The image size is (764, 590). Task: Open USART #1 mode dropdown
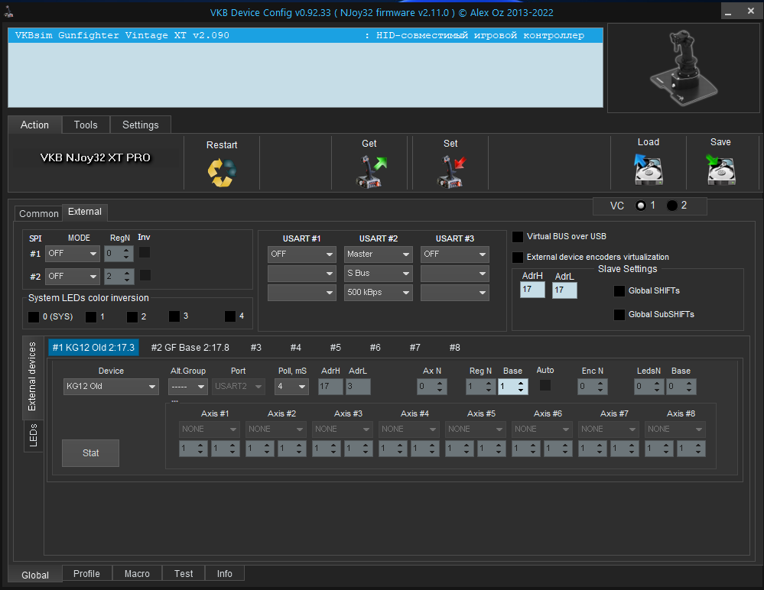click(x=301, y=254)
